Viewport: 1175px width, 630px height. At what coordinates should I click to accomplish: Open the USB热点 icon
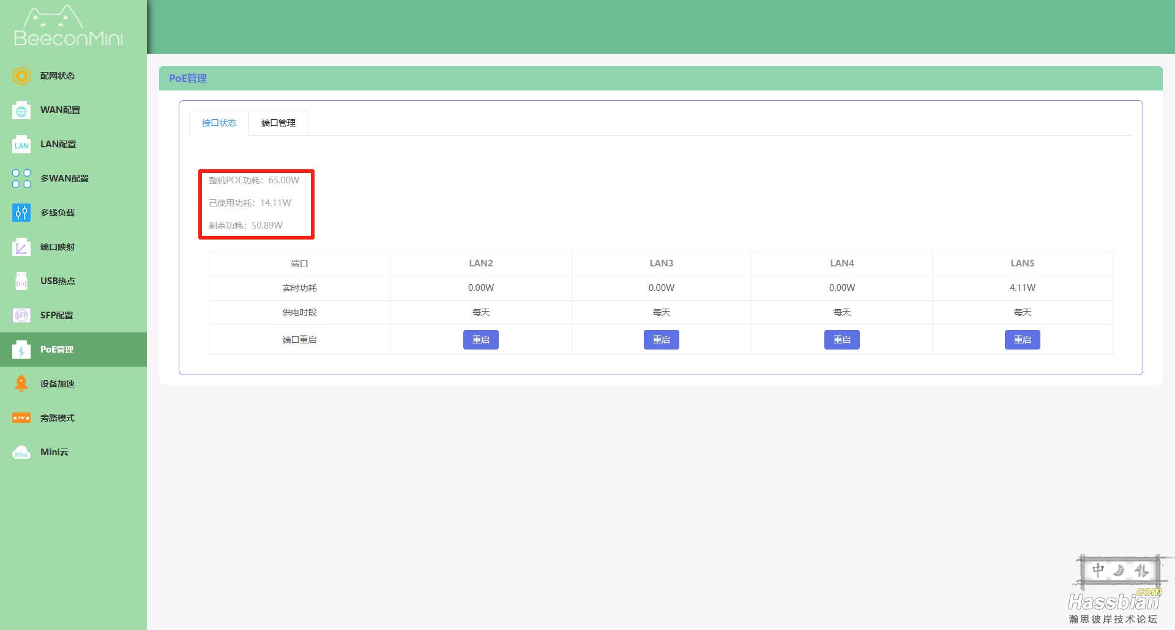tap(21, 281)
